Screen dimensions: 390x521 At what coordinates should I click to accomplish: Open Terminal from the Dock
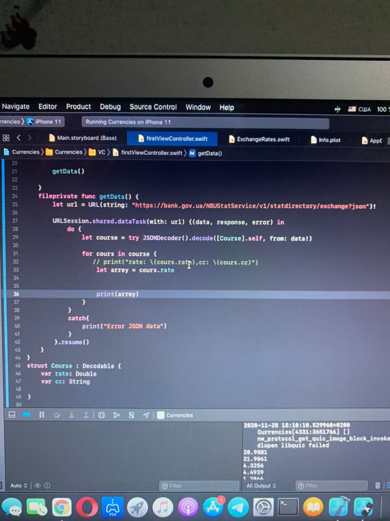(288, 508)
